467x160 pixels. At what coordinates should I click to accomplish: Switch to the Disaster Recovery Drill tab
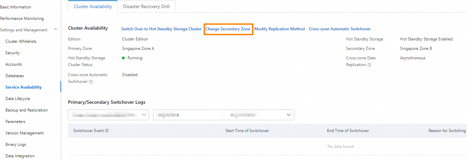click(x=146, y=6)
